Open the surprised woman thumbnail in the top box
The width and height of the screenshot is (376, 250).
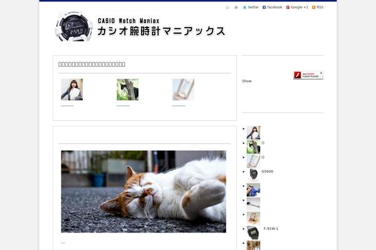point(72,89)
